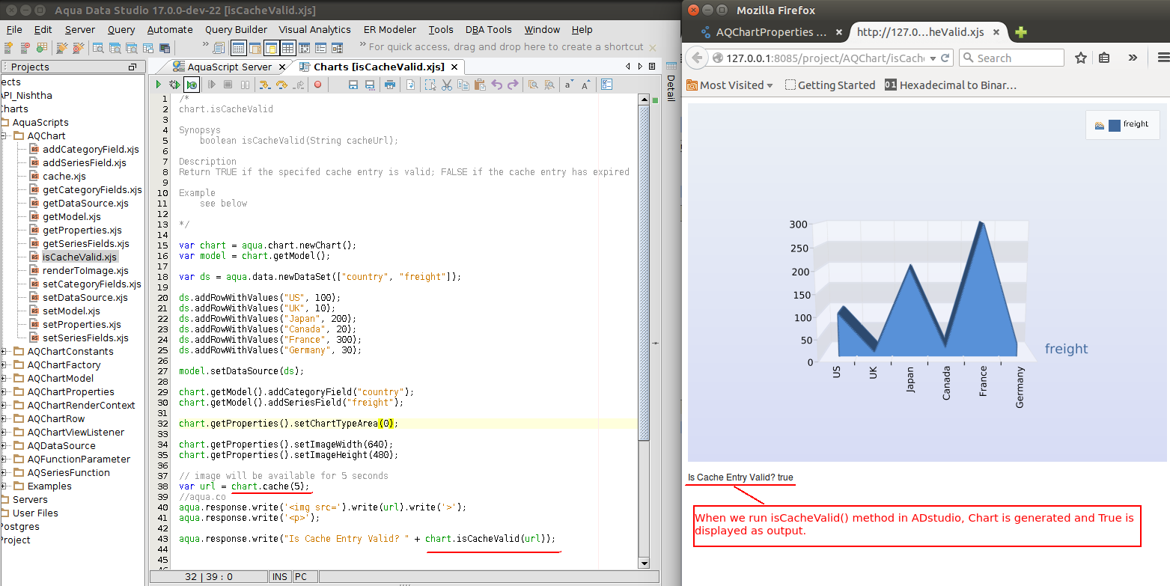Toggle the yellow panel view button

pyautogui.click(x=271, y=48)
